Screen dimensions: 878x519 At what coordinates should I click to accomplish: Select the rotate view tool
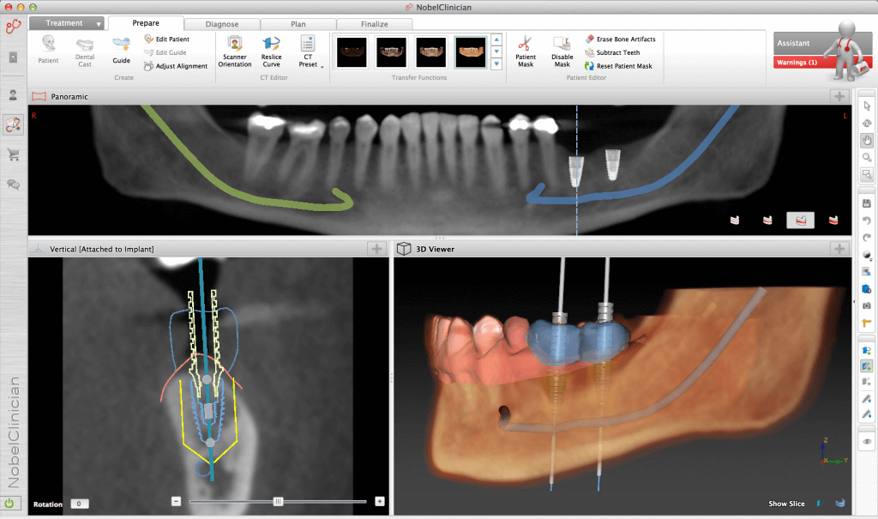coord(867,123)
